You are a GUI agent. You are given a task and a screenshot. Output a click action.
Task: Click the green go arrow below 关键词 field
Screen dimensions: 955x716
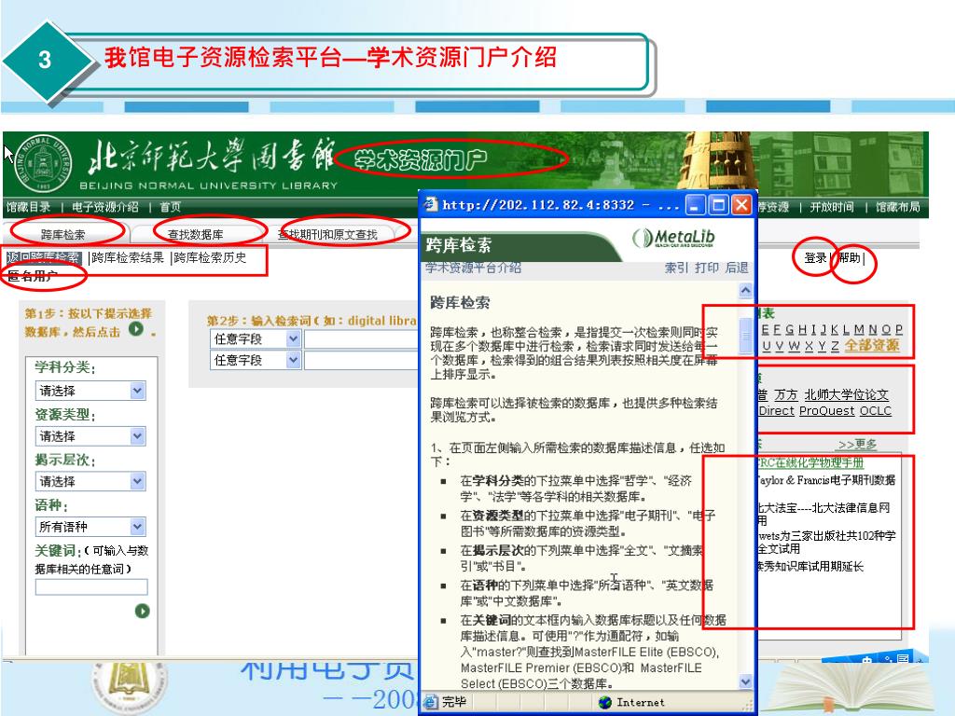point(142,611)
